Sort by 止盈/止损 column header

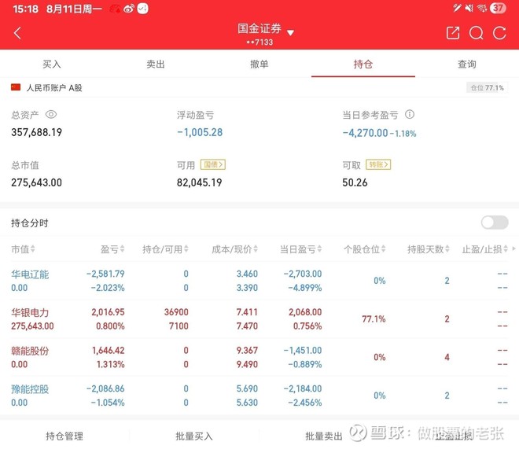tap(485, 249)
